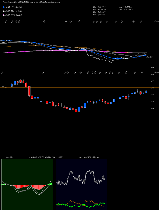
Task: Click the ADX chart title label
Action: pyautogui.click(x=61, y=157)
